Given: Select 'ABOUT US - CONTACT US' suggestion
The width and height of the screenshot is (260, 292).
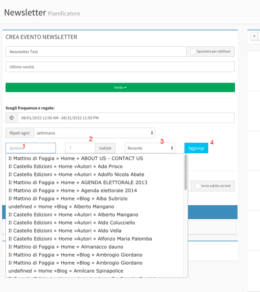Looking at the screenshot, I should pos(95,158).
